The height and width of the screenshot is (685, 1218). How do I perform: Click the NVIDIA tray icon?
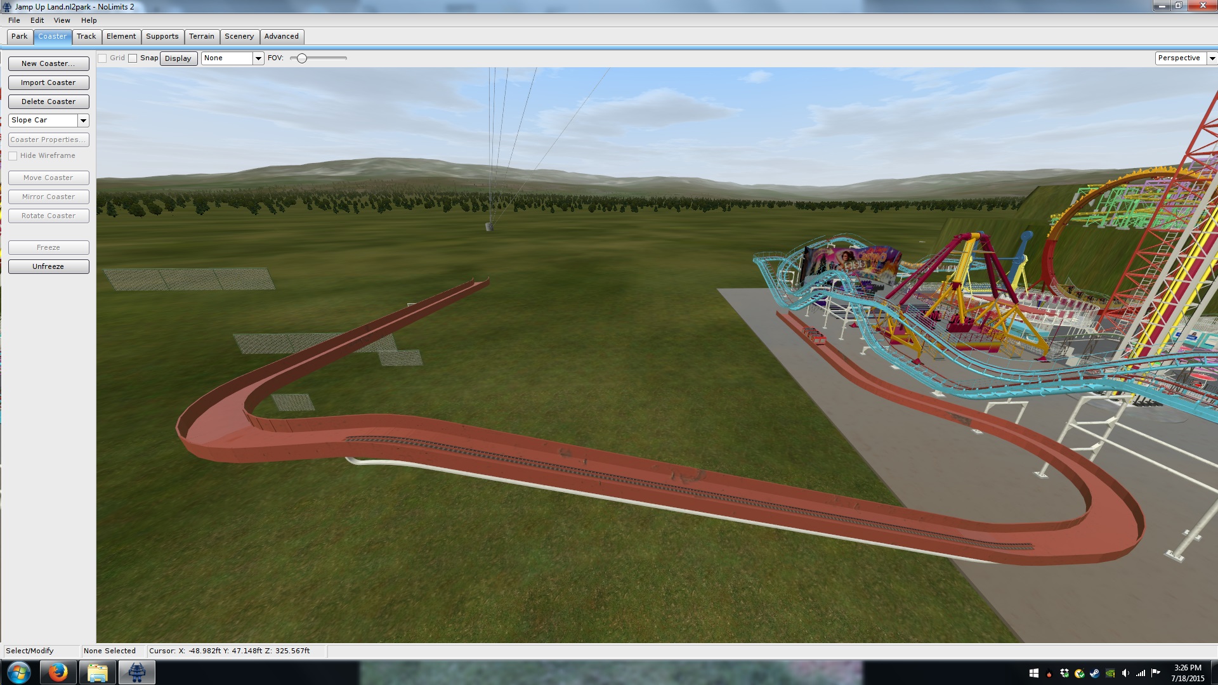pyautogui.click(x=1110, y=674)
